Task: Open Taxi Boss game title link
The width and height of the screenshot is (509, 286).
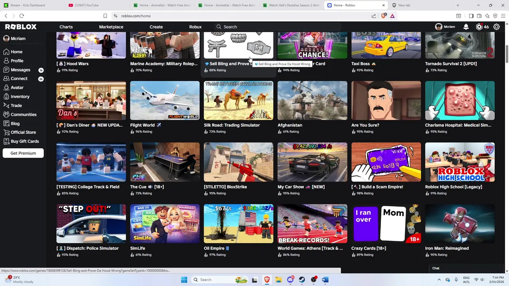Action: tap(363, 64)
